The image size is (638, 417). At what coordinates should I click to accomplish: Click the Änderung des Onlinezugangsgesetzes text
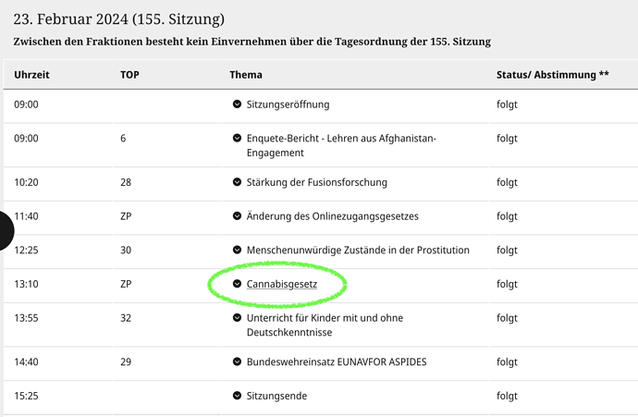coord(333,216)
